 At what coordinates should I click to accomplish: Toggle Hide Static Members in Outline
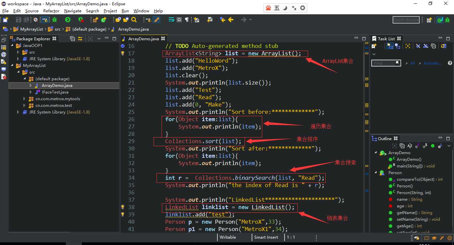coord(425,146)
